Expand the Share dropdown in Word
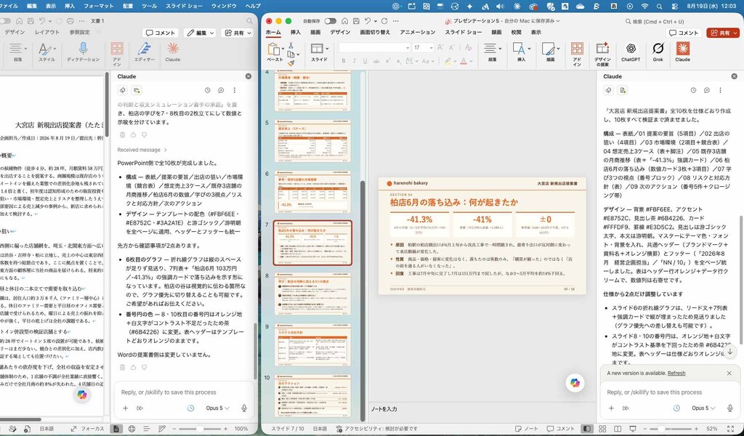The height and width of the screenshot is (436, 744). pos(238,33)
